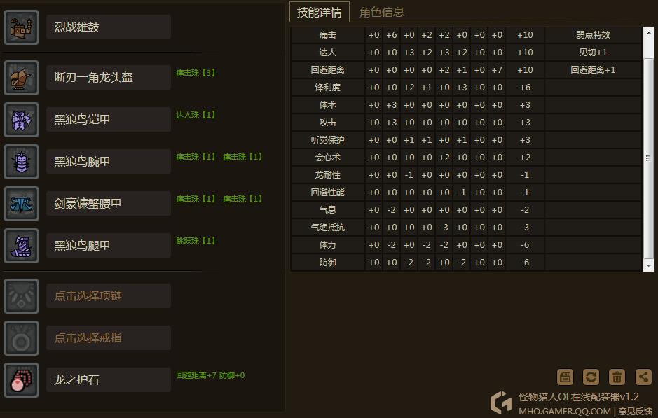Click the 痛击 skill row name
Image resolution: width=658 pixels, height=418 pixels.
(327, 35)
